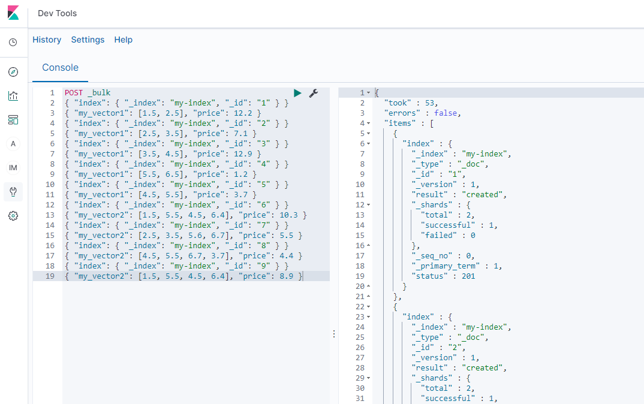Collapse "items" array fold arrow line 4

click(x=368, y=123)
